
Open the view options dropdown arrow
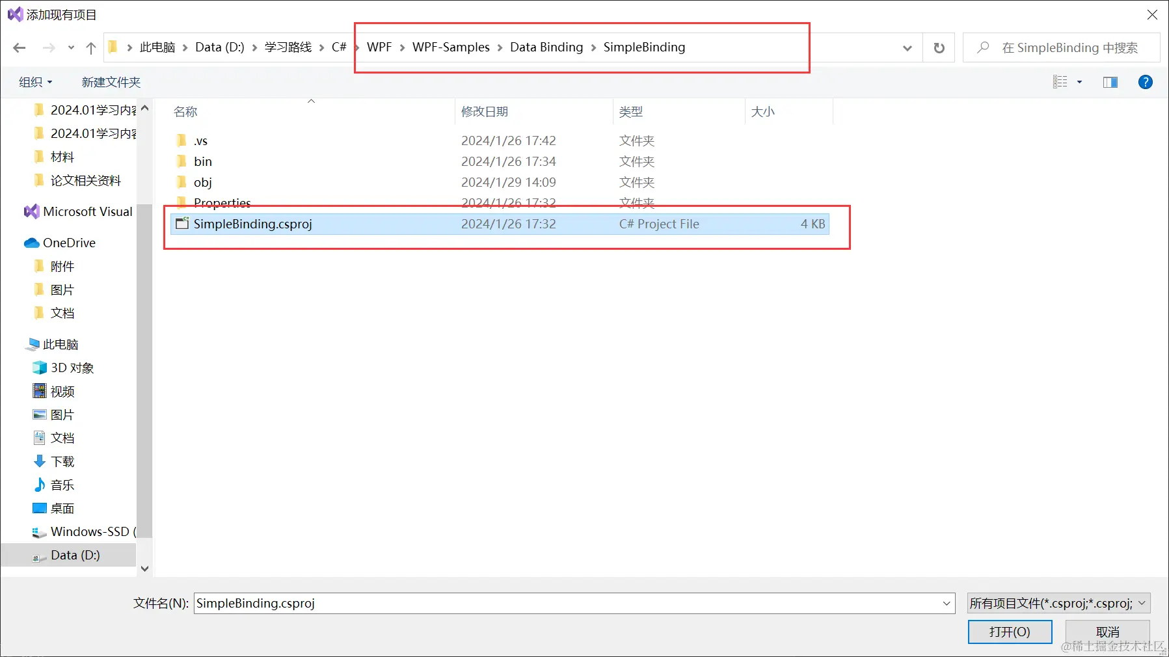pos(1080,82)
